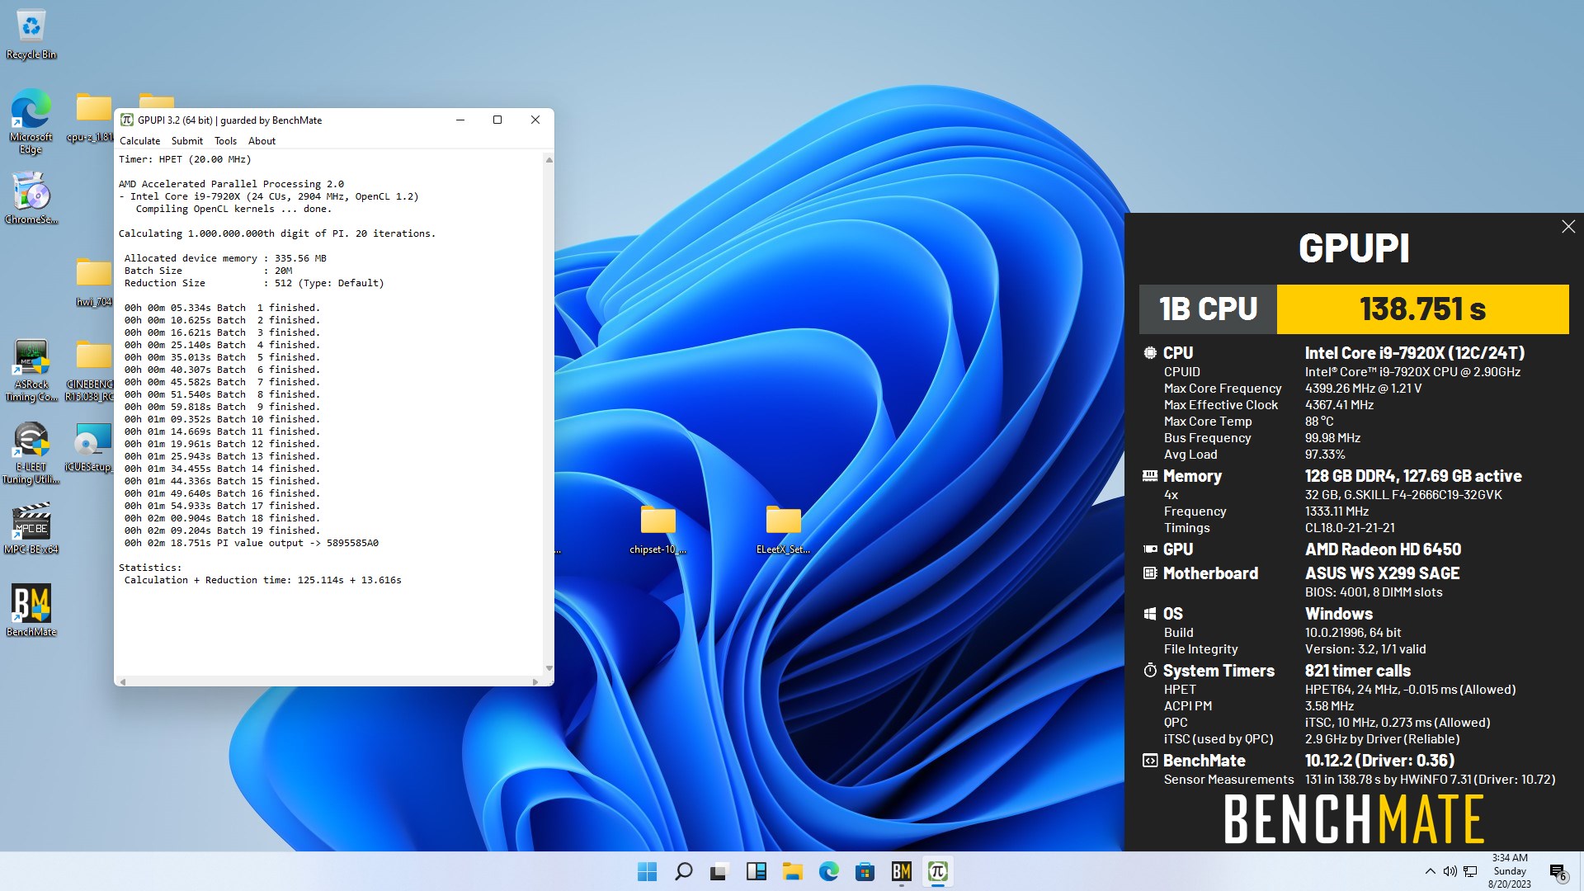This screenshot has height=891, width=1584.
Task: Close the BenchMate GPUPI result panel
Action: pyautogui.click(x=1568, y=227)
